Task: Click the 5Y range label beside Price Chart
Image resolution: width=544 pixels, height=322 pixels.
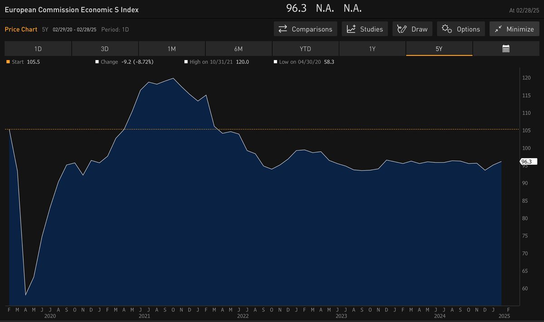Action: 45,29
